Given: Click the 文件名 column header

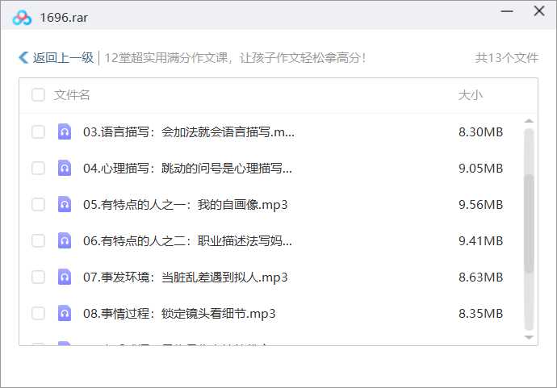Looking at the screenshot, I should pos(72,95).
